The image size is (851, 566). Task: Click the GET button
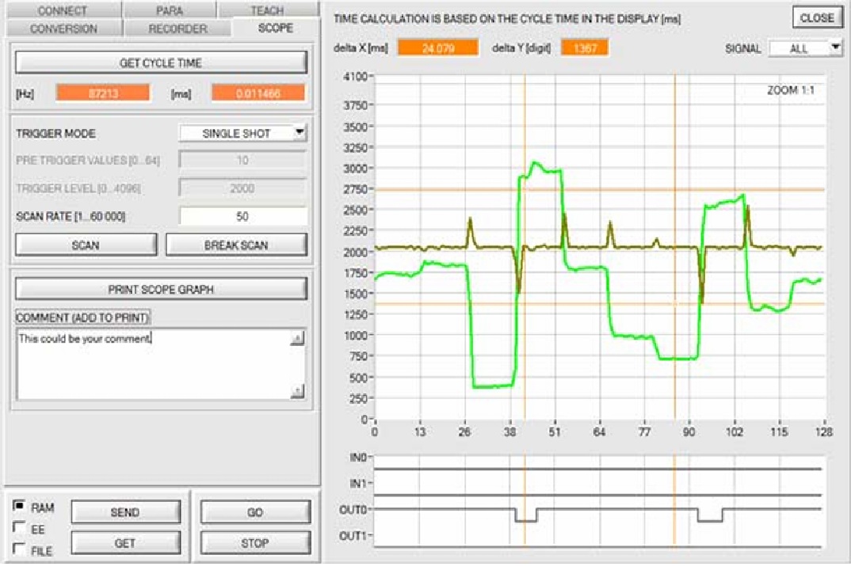(x=125, y=543)
